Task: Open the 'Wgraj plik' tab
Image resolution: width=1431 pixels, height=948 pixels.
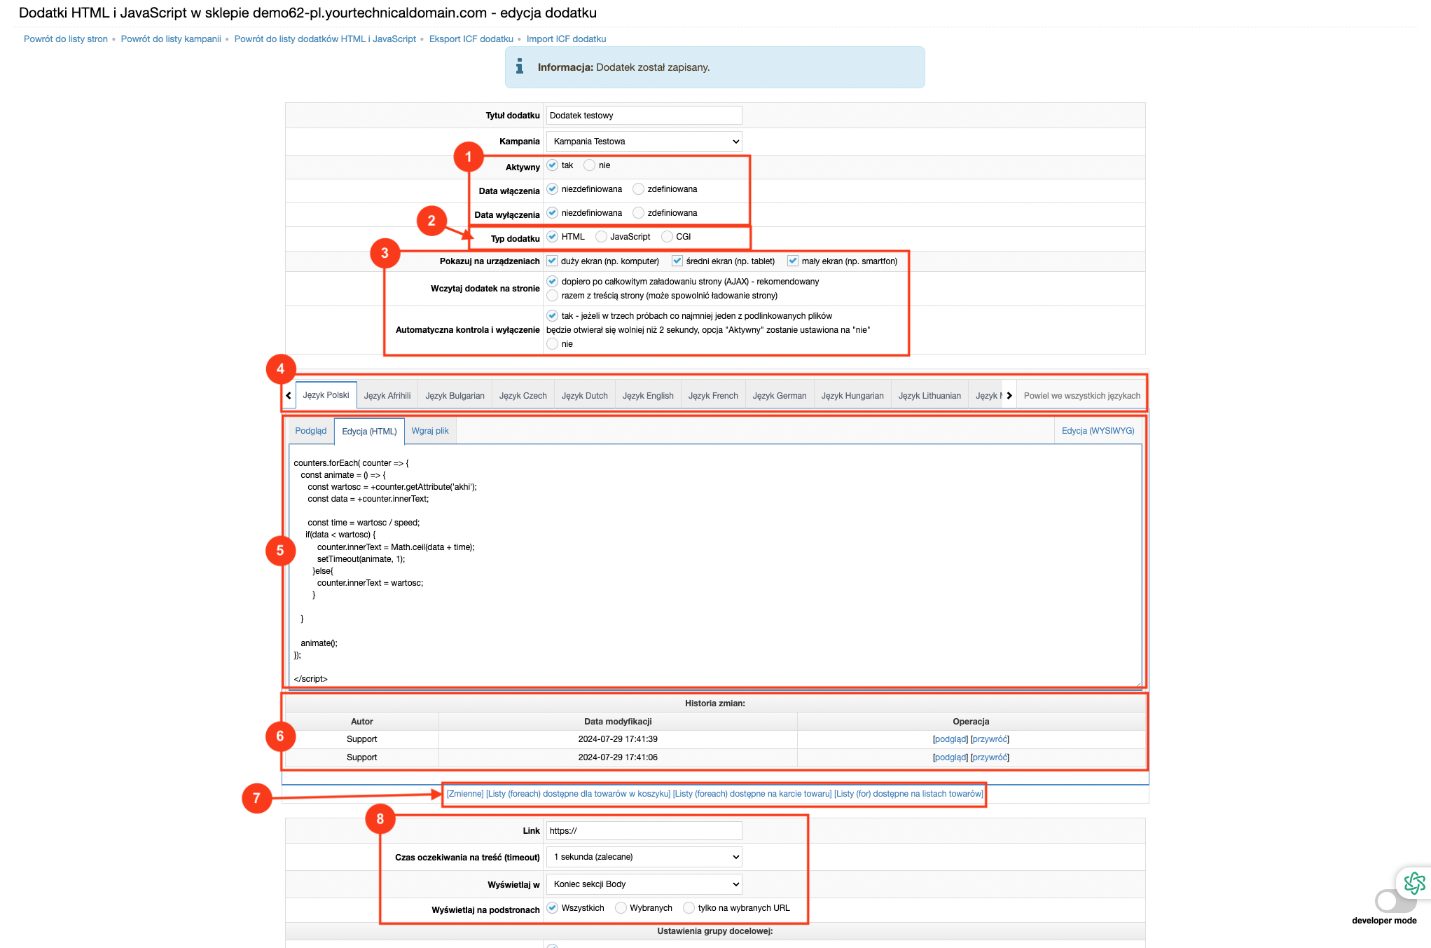Action: (430, 431)
